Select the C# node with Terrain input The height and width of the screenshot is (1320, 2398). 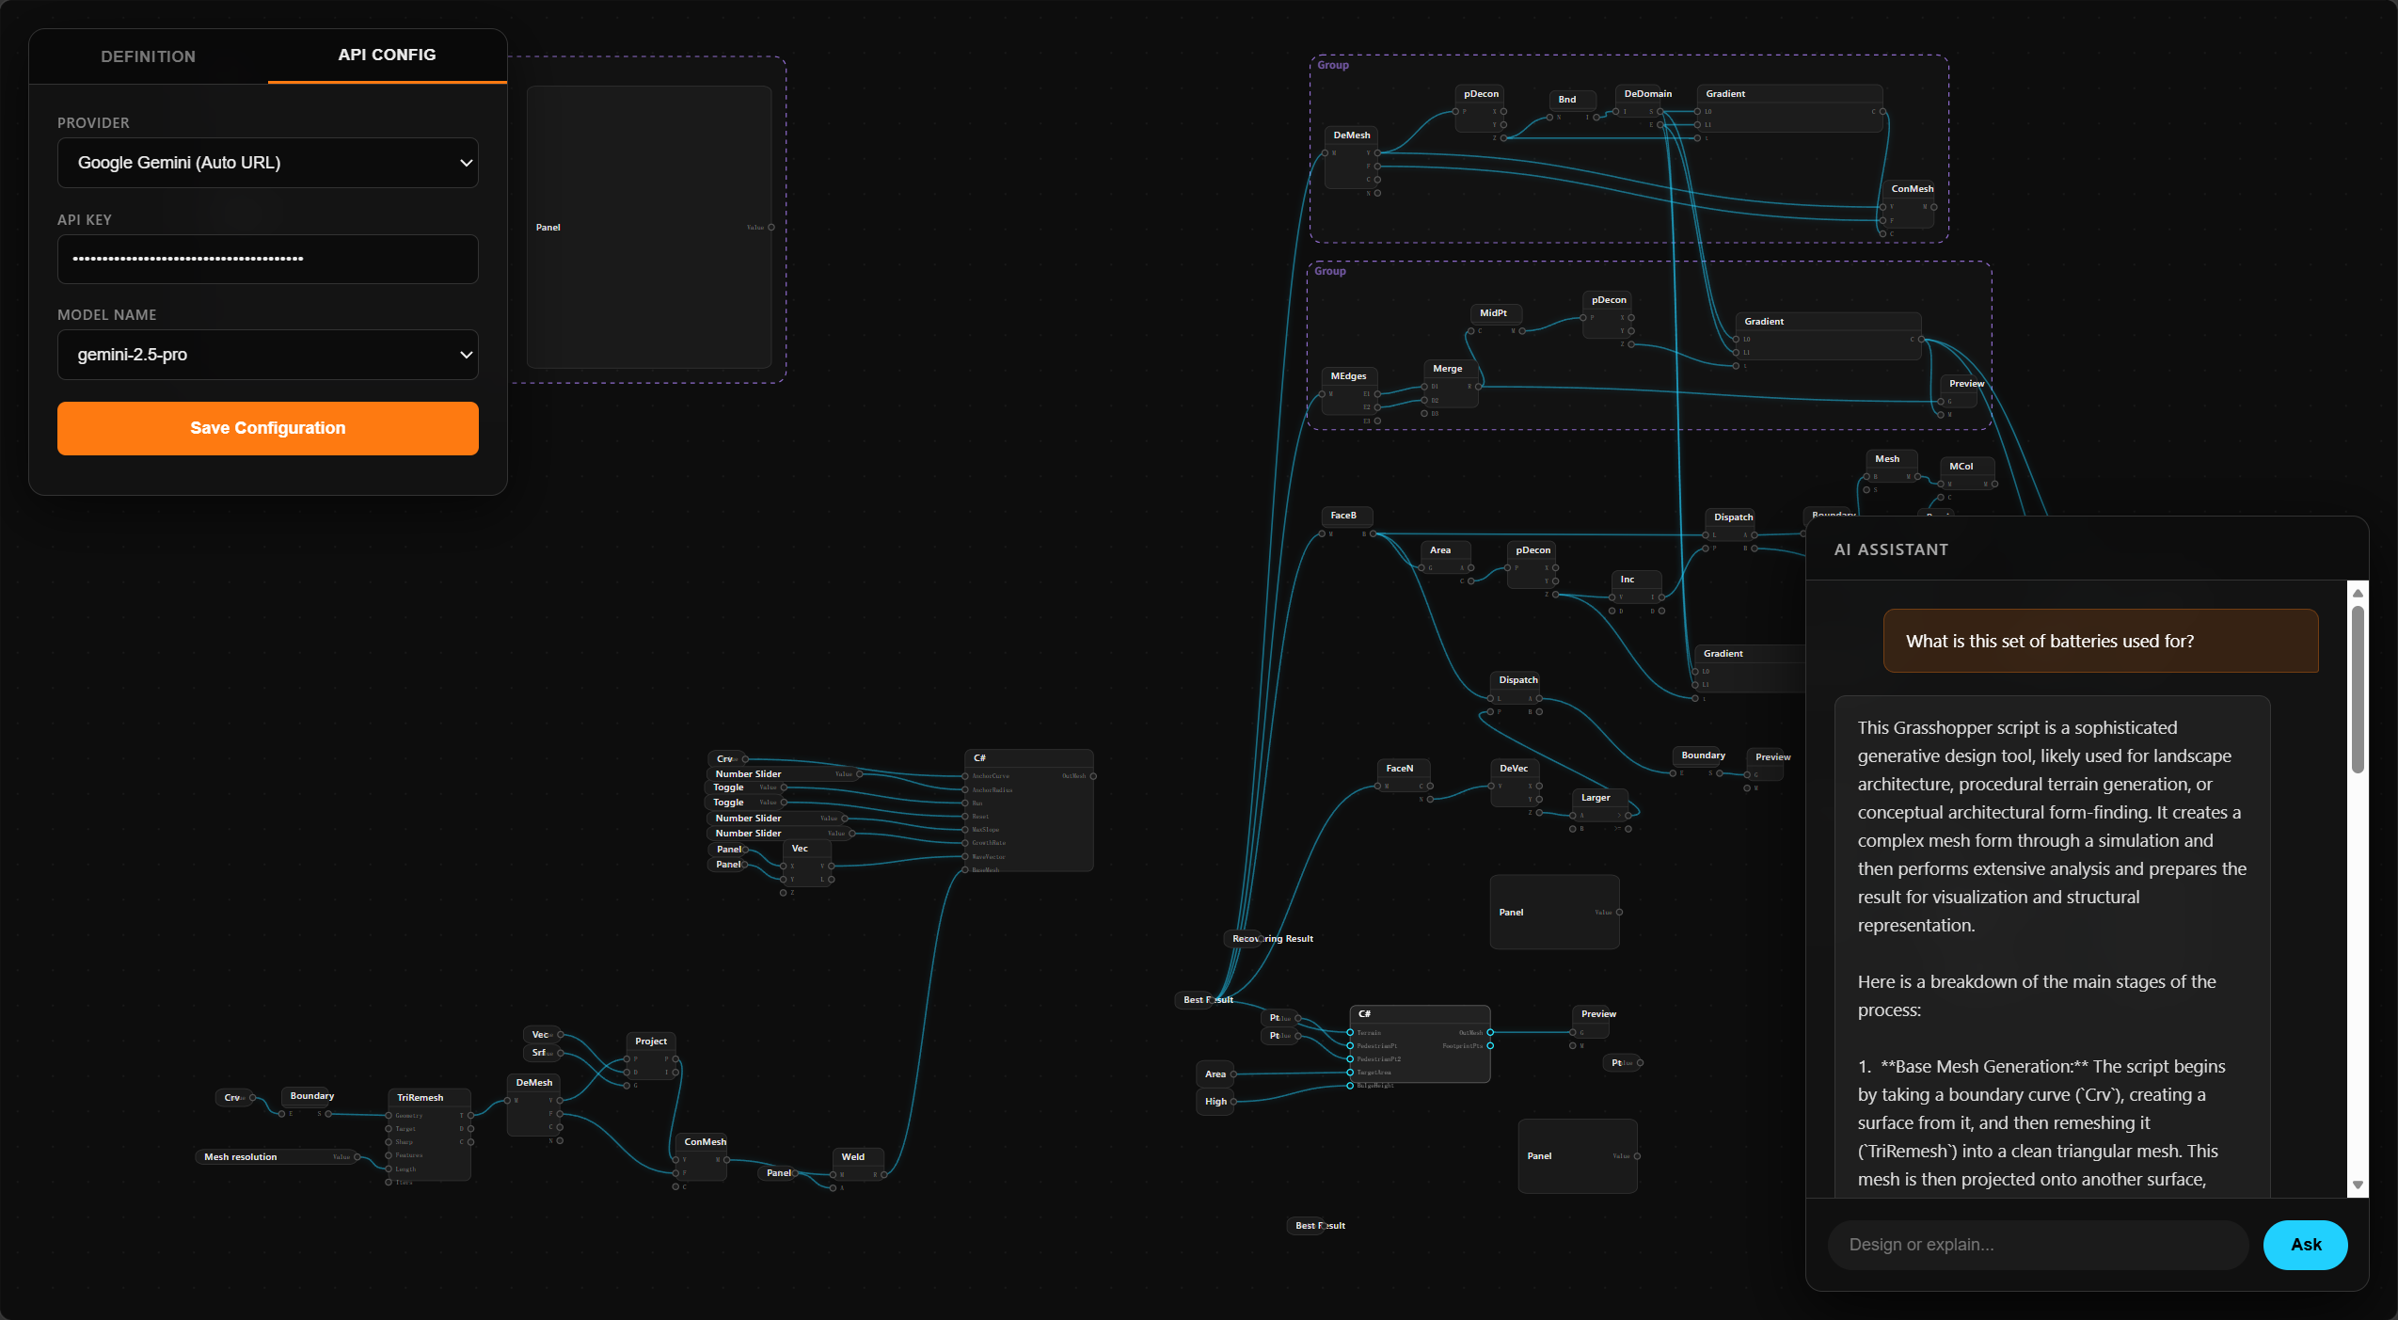1420,1045
